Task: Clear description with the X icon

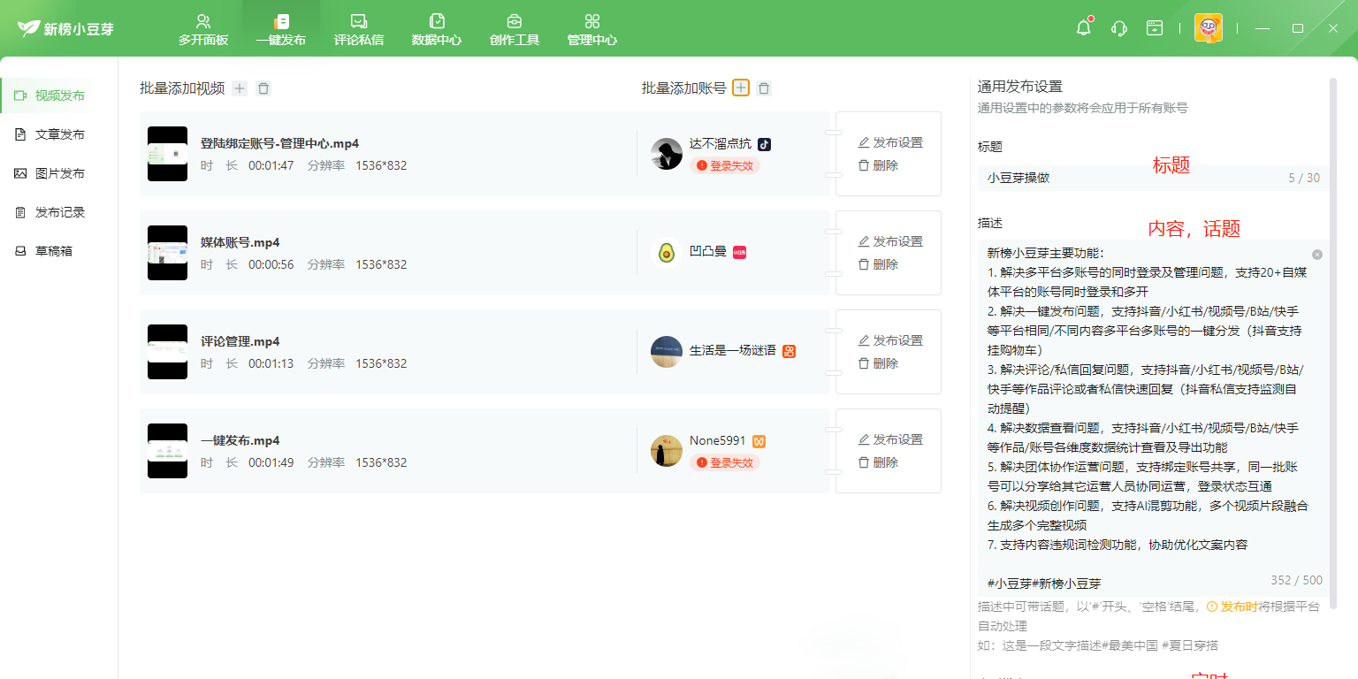Action: pos(1317,255)
